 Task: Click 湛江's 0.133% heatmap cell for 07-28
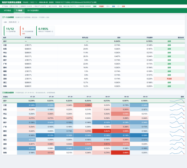pyautogui.click(x=27, y=148)
